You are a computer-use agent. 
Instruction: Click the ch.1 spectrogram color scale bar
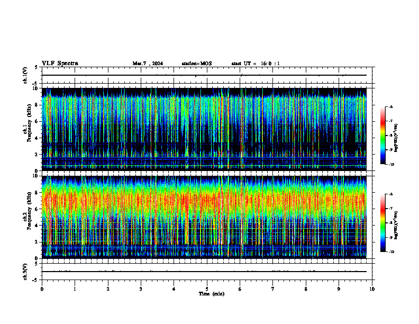383,136
